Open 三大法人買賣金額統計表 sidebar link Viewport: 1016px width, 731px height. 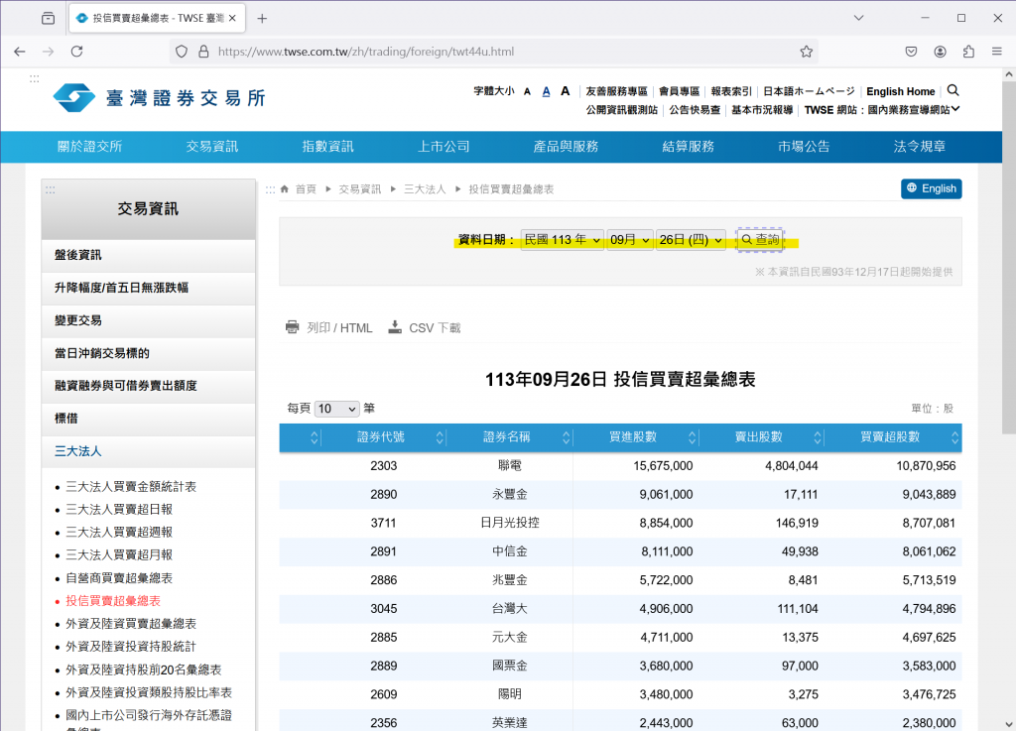131,487
